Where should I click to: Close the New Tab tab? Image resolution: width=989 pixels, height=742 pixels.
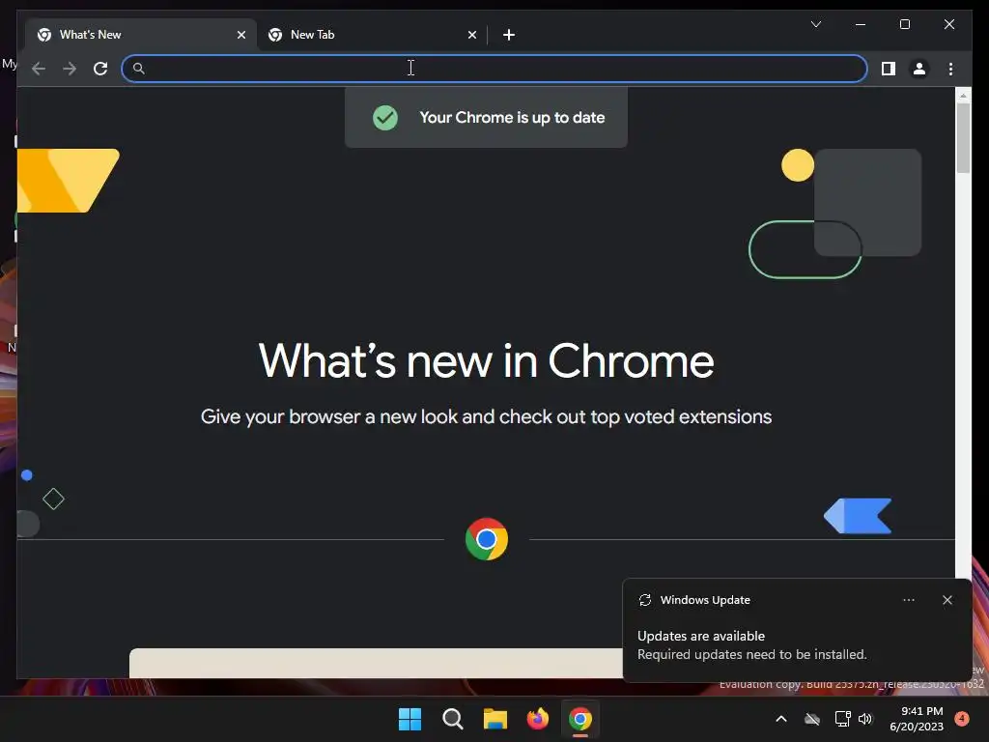(471, 35)
